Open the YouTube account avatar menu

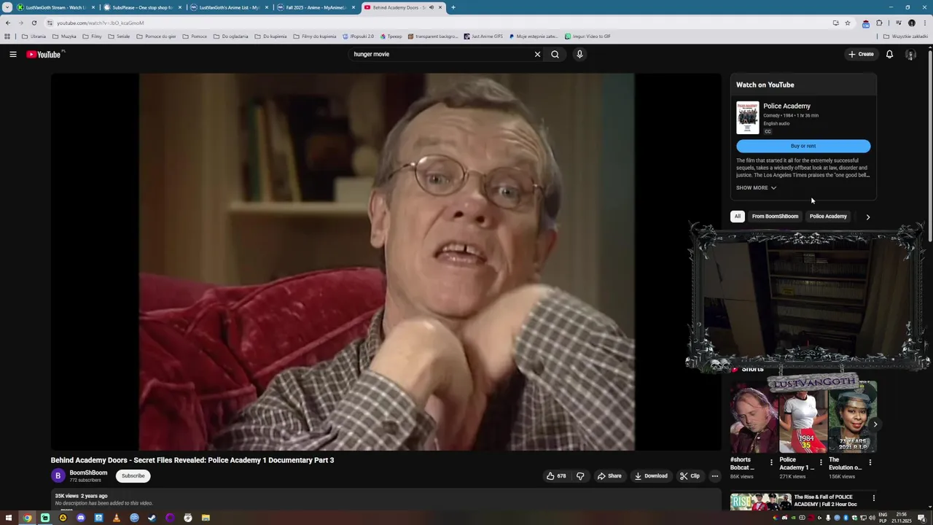pyautogui.click(x=910, y=54)
